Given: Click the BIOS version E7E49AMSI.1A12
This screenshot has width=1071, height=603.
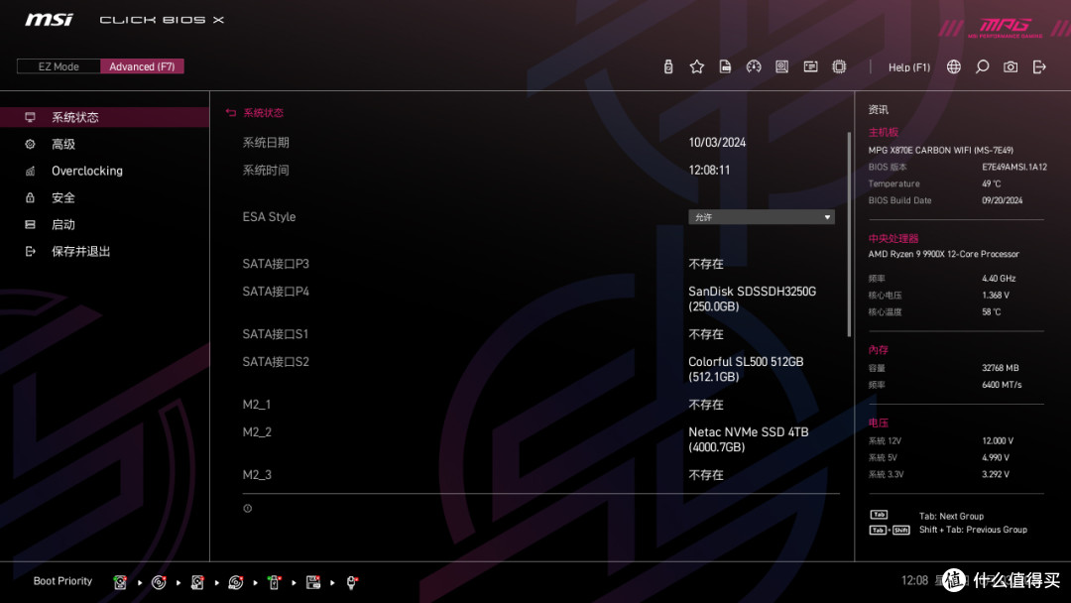Looking at the screenshot, I should 1014,167.
